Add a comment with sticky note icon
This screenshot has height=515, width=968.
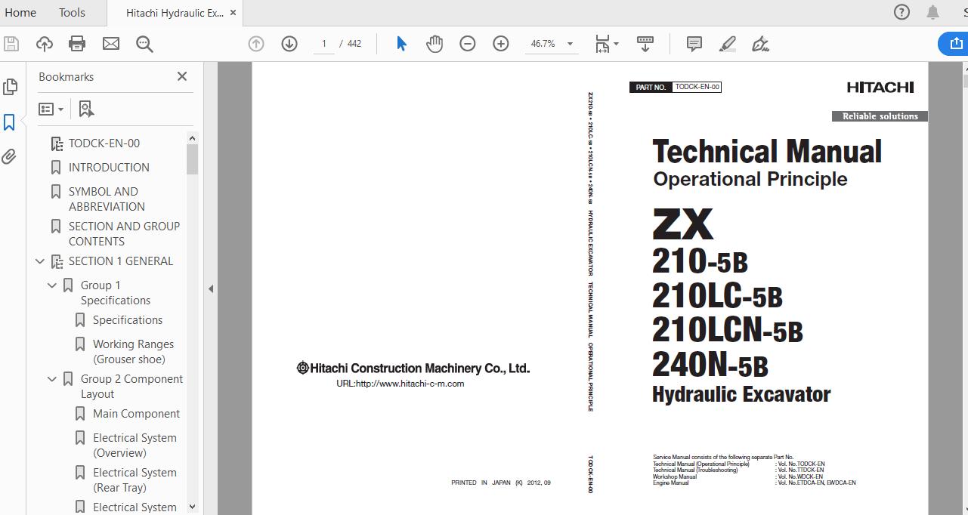pyautogui.click(x=694, y=44)
